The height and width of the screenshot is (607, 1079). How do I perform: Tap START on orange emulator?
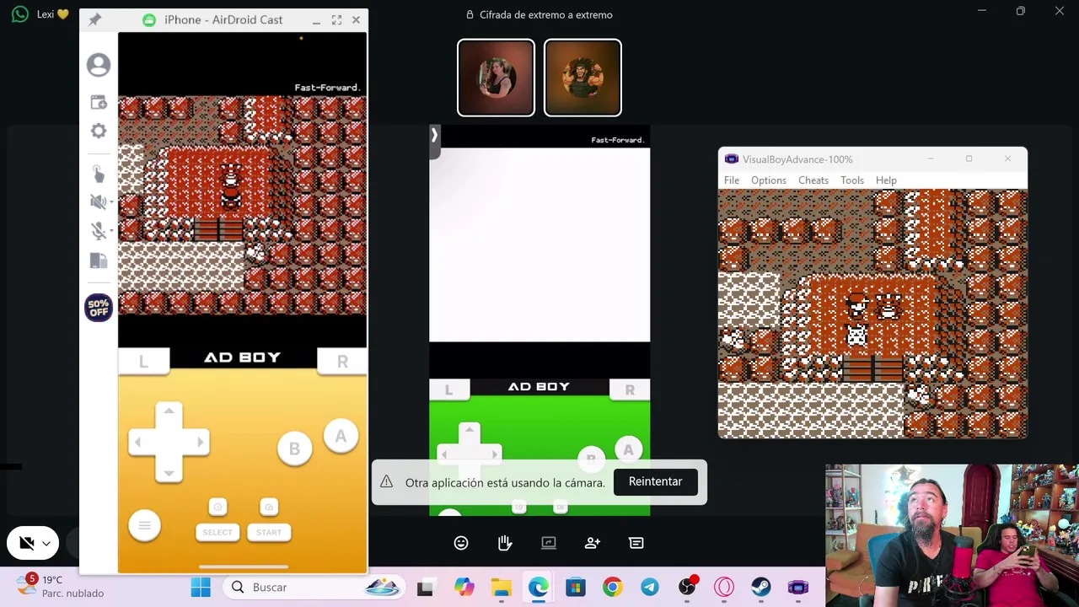(269, 532)
